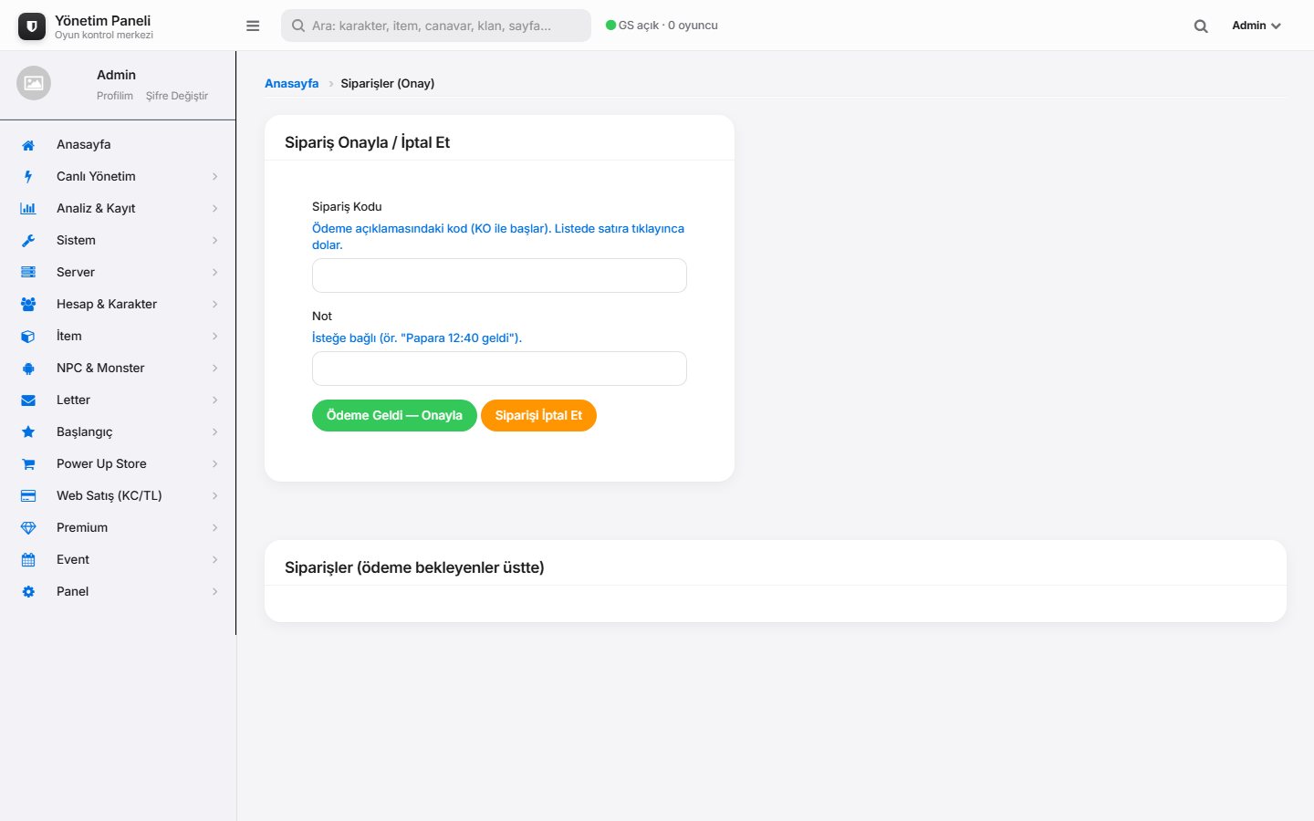The width and height of the screenshot is (1314, 821).
Task: Click the bar chart icon for Analiz & Kayıt
Action: coord(28,209)
